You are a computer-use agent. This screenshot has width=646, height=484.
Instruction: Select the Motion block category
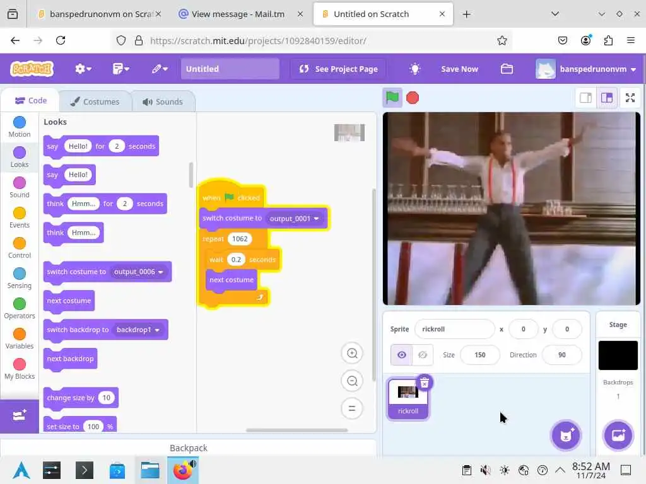point(20,127)
